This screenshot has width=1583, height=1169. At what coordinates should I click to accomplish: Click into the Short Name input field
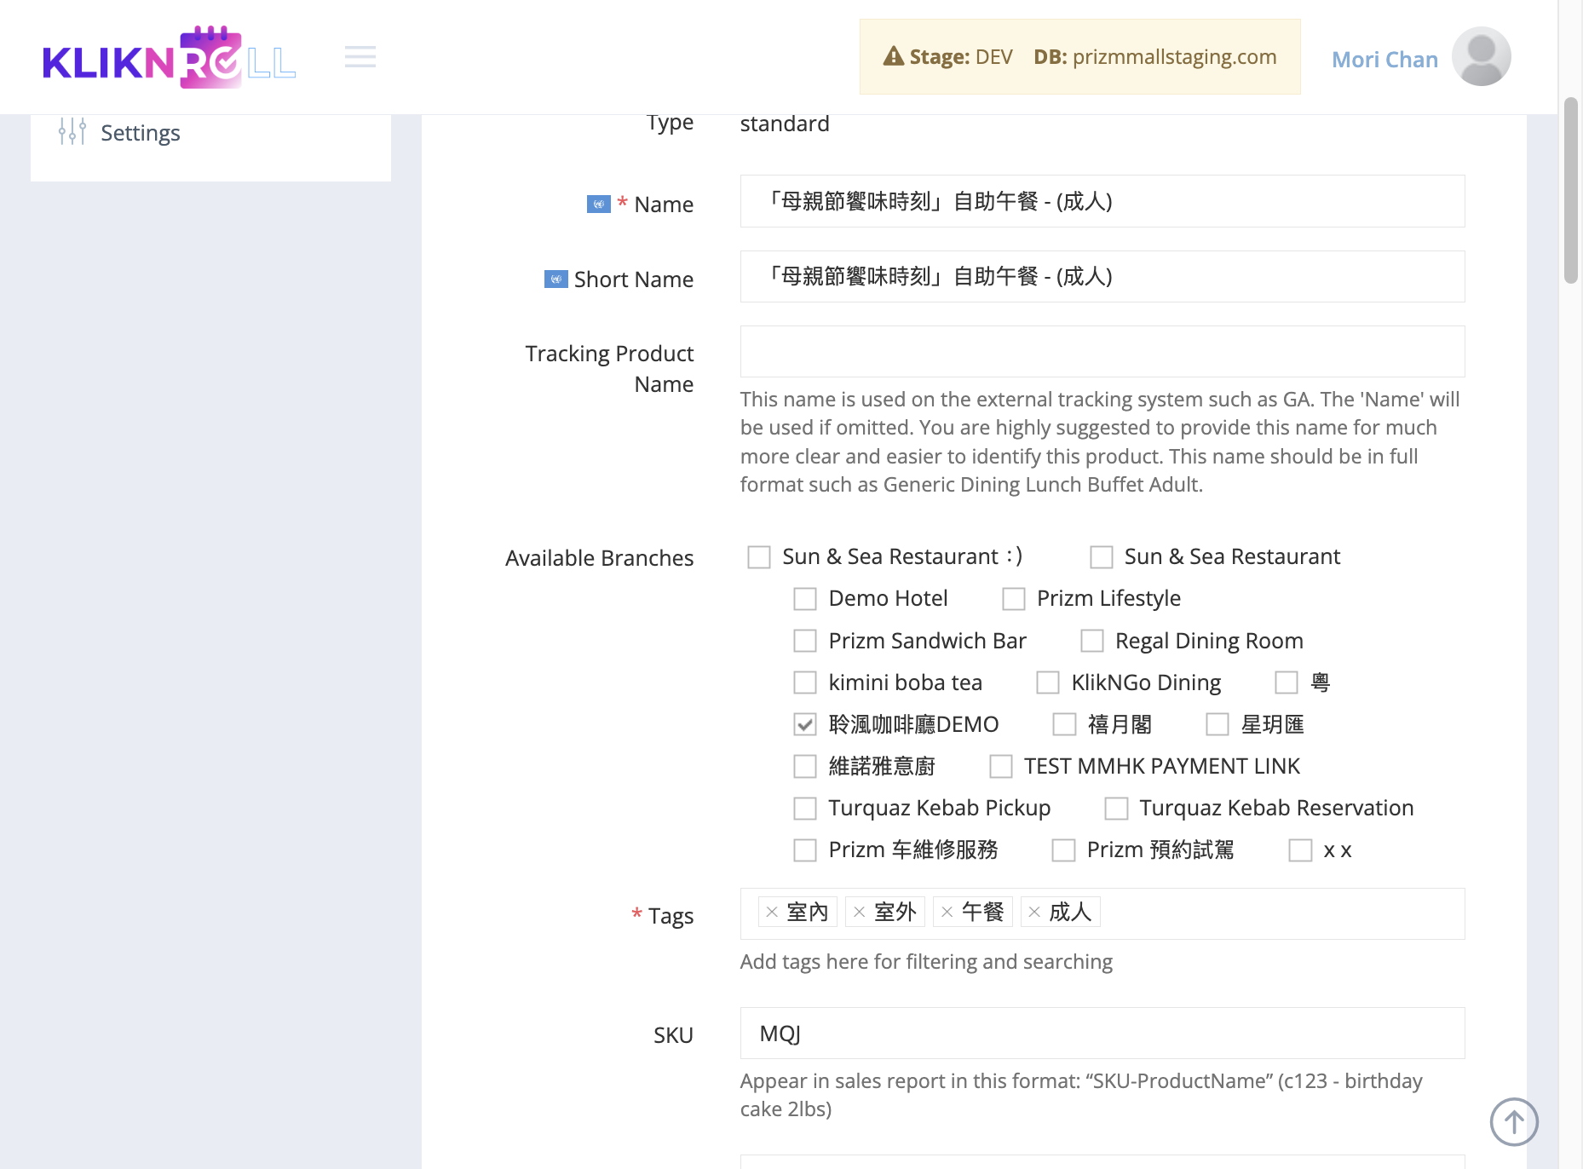1102,276
